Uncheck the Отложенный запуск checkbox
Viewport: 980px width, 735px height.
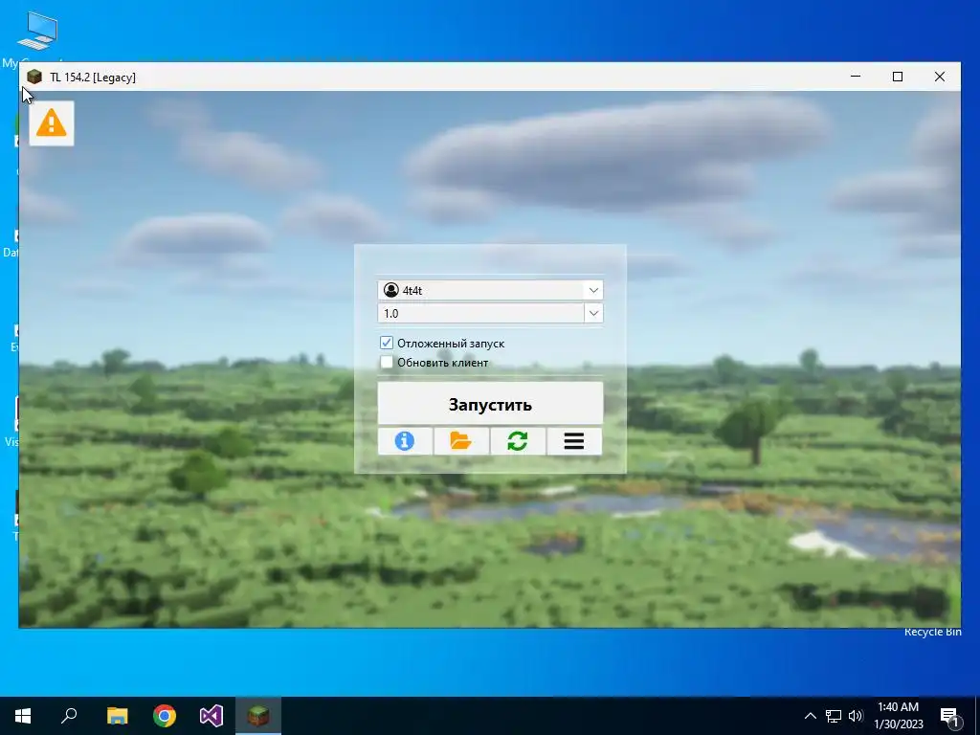click(x=387, y=343)
